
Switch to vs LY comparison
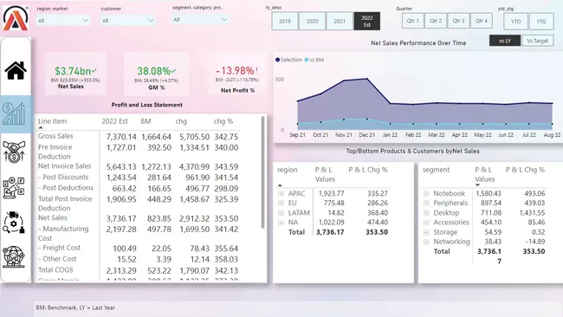pyautogui.click(x=505, y=41)
